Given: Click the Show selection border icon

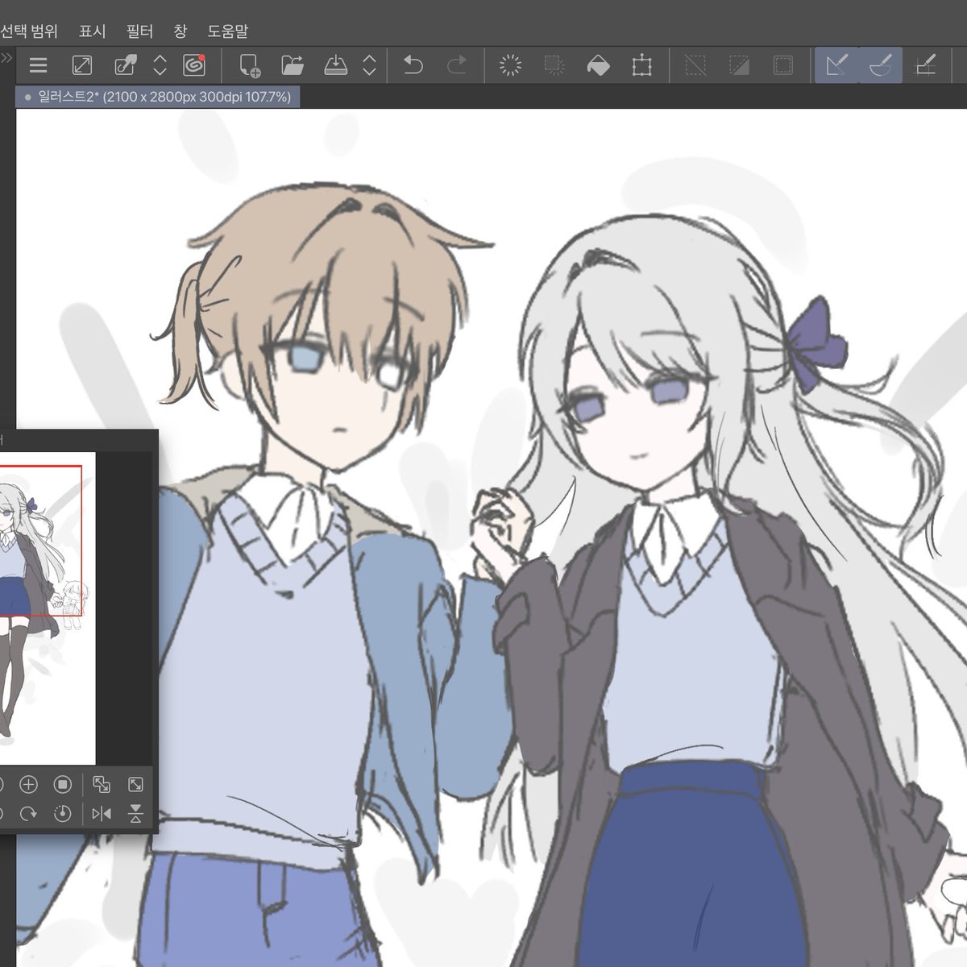Looking at the screenshot, I should [x=782, y=65].
